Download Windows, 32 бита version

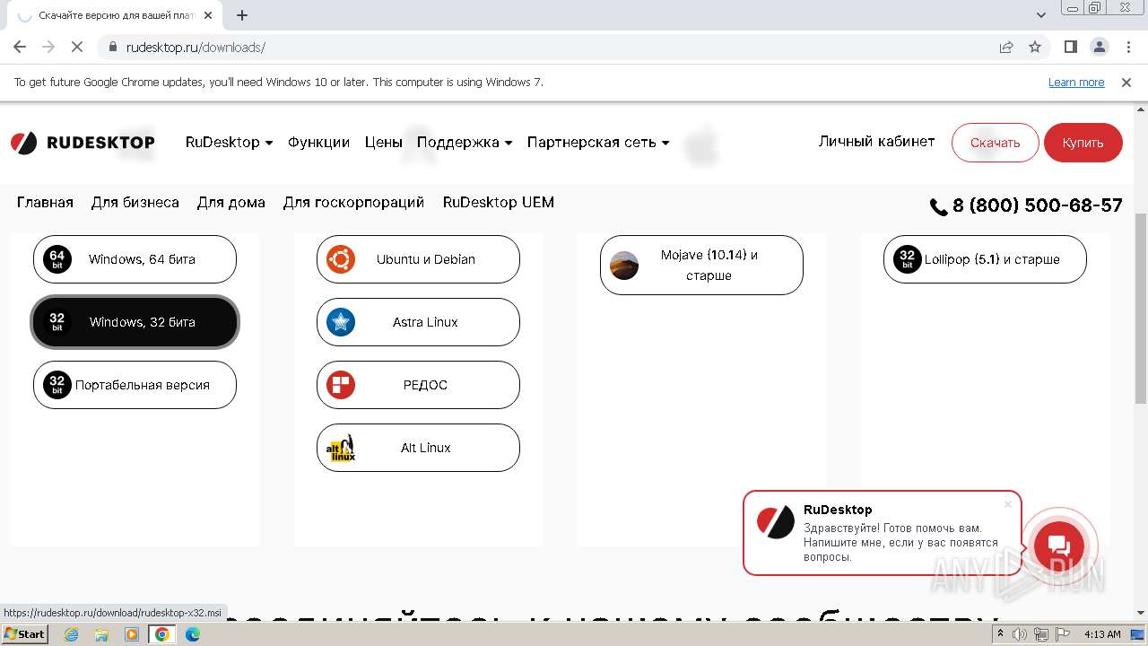coord(135,322)
